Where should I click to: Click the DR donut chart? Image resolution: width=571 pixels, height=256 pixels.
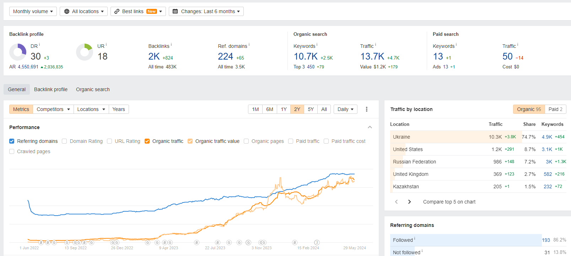[18, 52]
